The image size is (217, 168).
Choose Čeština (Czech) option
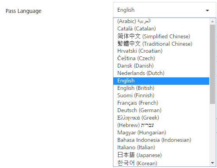(161, 58)
